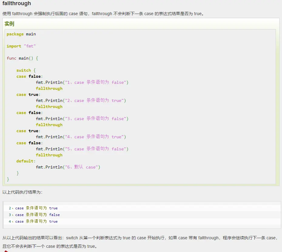Click the last line starting 且它不会去判断
The width and height of the screenshot is (282, 252).
(x=50, y=246)
